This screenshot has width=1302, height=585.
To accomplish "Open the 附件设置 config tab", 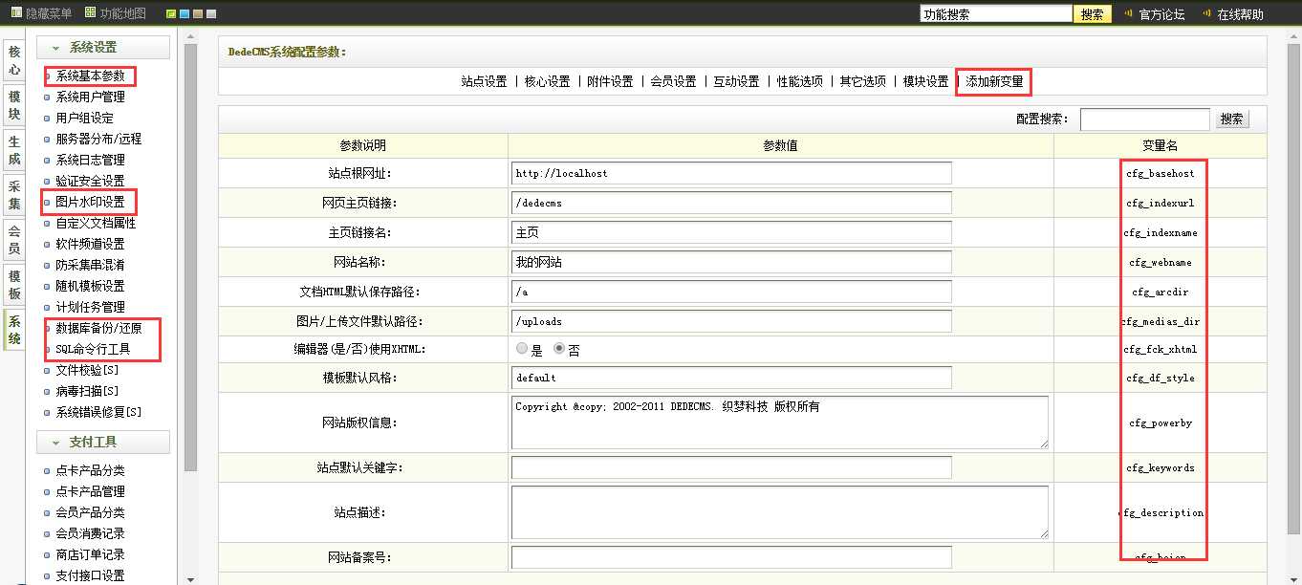I will (x=610, y=82).
